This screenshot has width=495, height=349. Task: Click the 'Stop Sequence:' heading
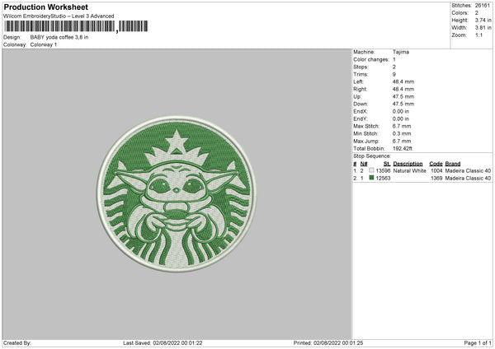(x=372, y=156)
